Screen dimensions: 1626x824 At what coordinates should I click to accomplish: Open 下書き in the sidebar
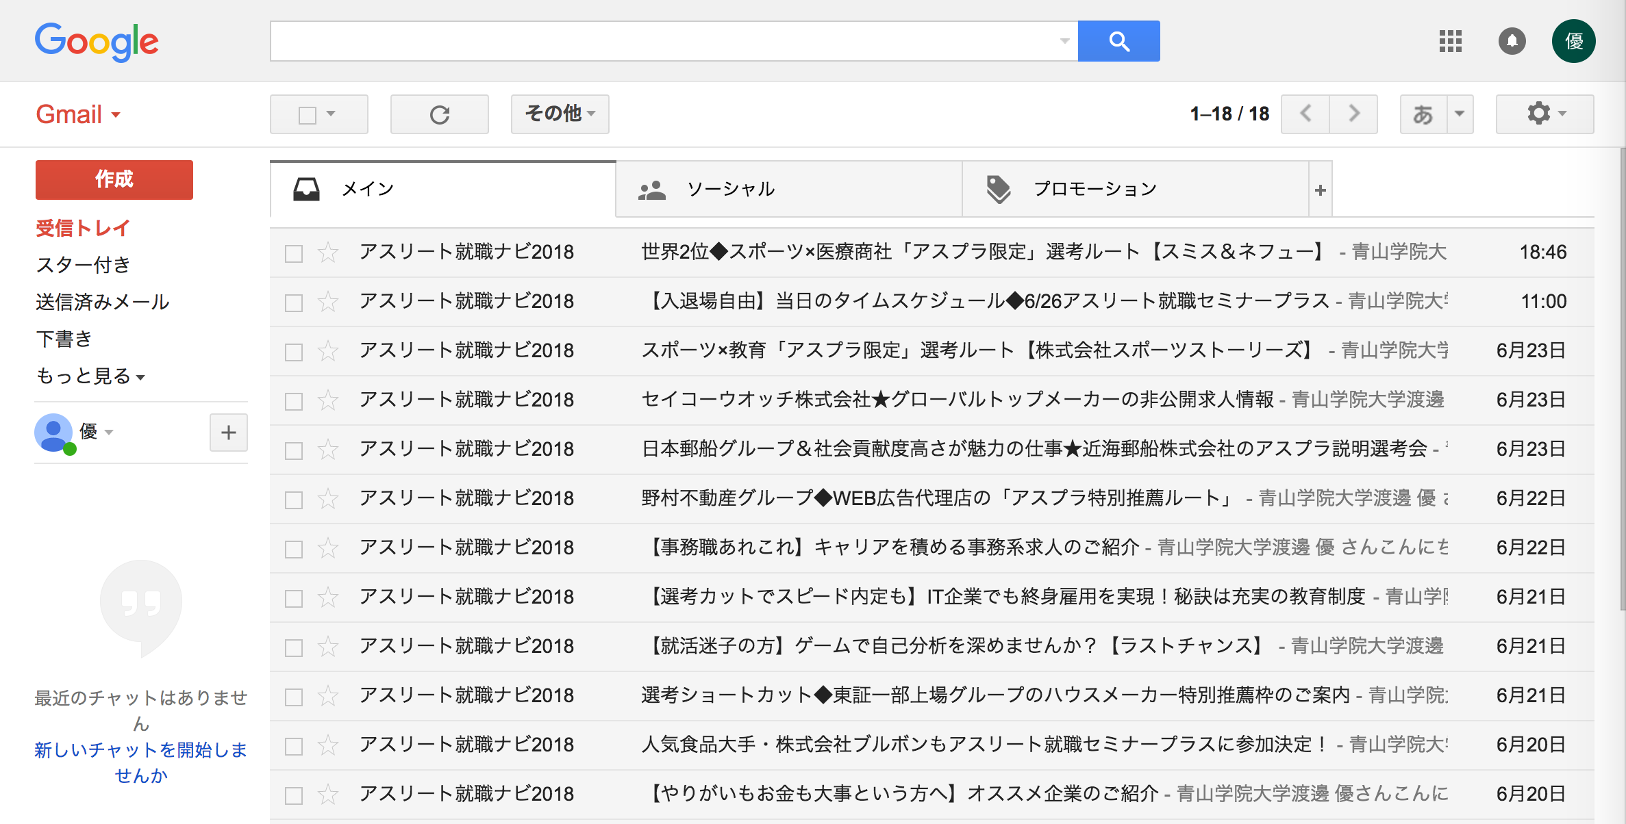pos(64,339)
